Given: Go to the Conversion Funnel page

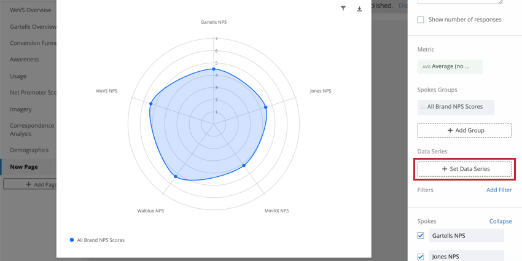Looking at the screenshot, I should click(33, 43).
